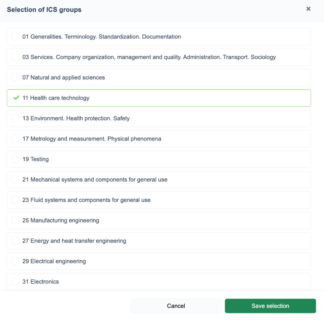
Task: Tick the 03 Services checkbox
Action: pyautogui.click(x=15, y=57)
